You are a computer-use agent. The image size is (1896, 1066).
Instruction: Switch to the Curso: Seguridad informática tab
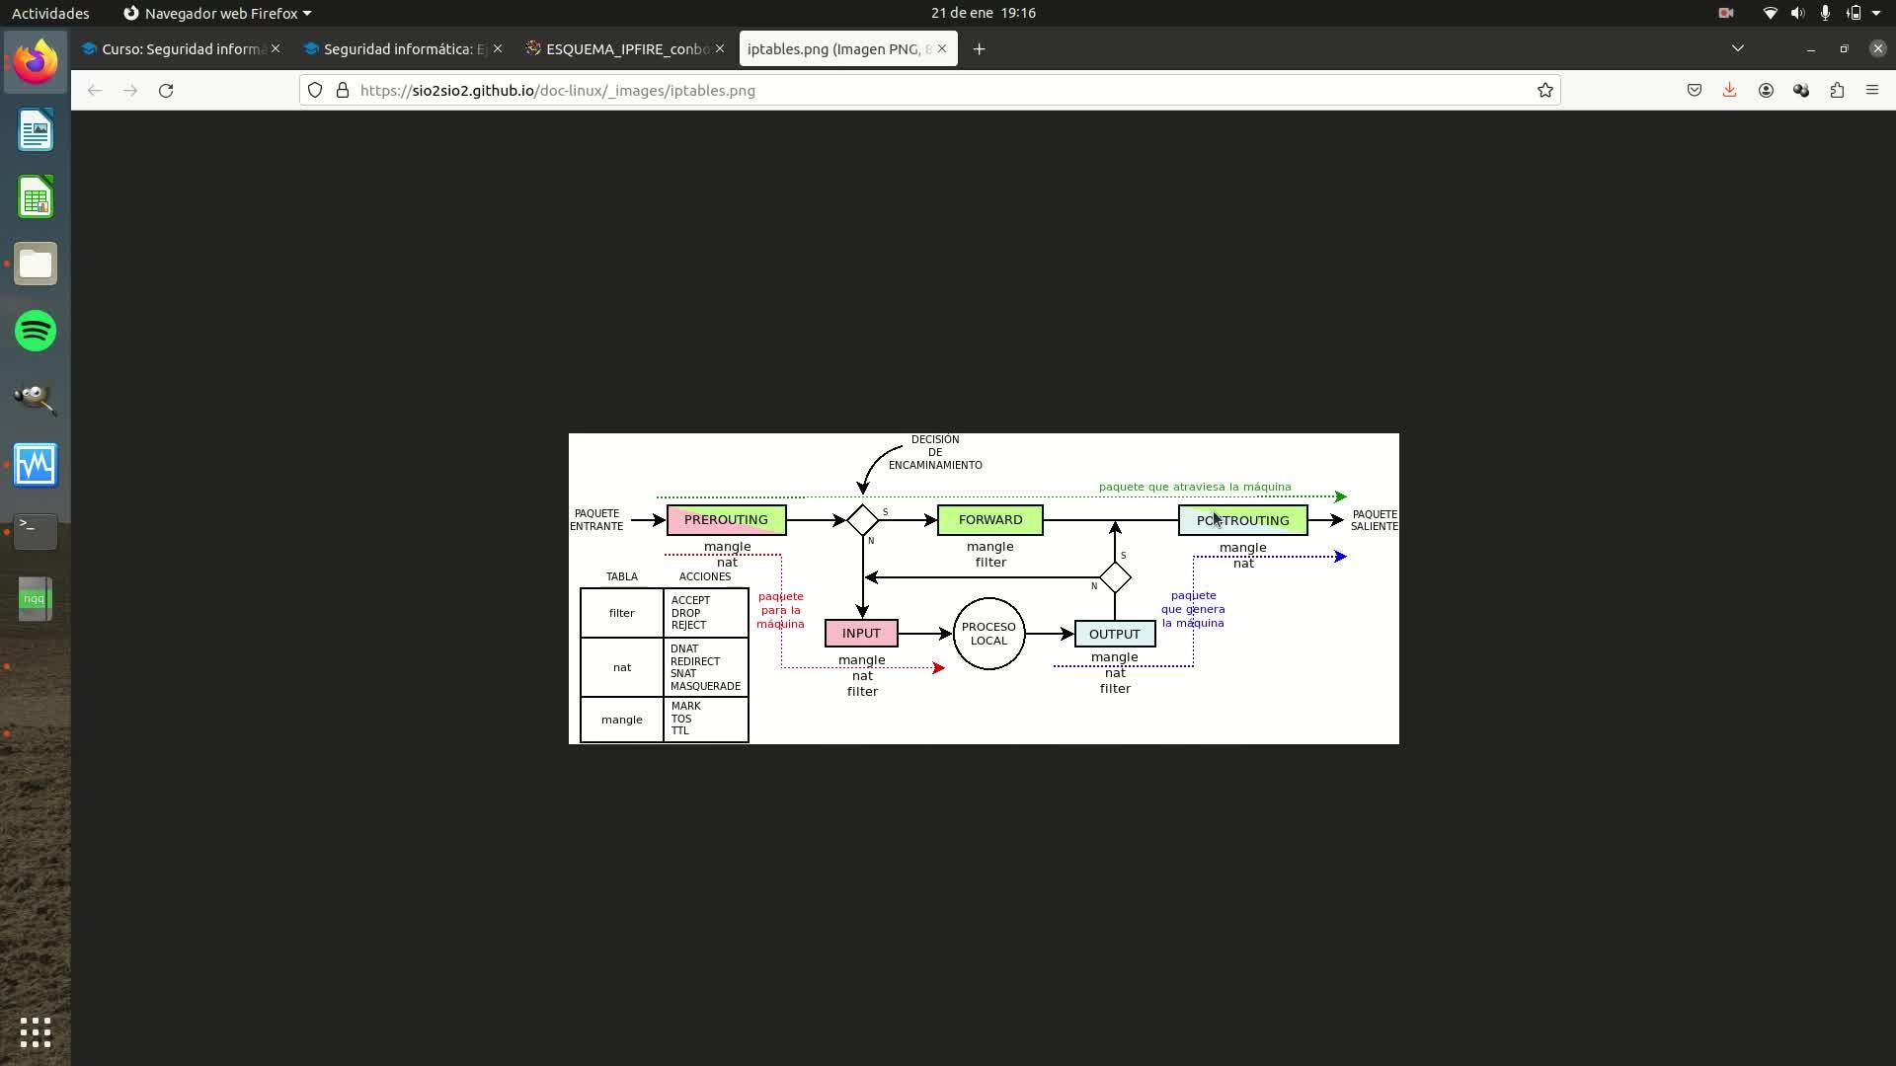pos(178,48)
